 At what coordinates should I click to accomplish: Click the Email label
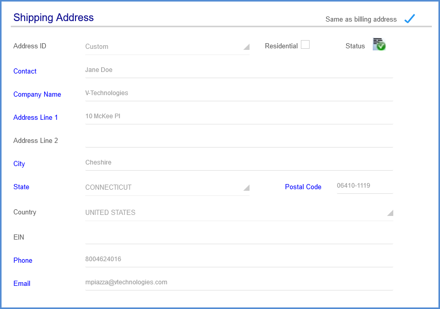[22, 283]
